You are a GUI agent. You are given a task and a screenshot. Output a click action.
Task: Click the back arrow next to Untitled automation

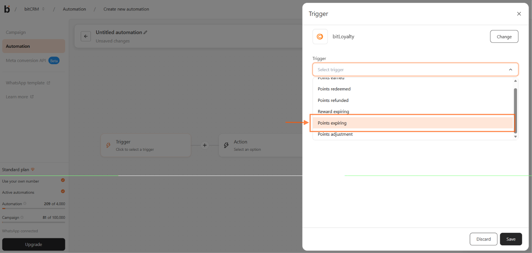pos(86,36)
